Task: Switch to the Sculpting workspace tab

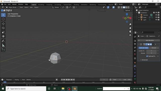Action: 49,5
